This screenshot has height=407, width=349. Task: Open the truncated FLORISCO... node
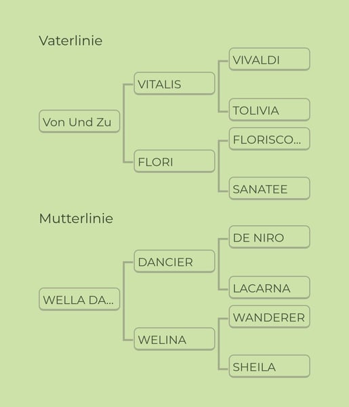tap(270, 139)
